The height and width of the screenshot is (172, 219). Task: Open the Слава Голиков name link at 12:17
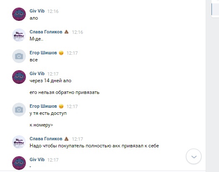pos(46,139)
